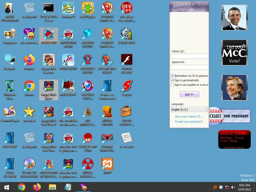
Task: Select the you tried star icon
Action: pyautogui.click(x=29, y=114)
